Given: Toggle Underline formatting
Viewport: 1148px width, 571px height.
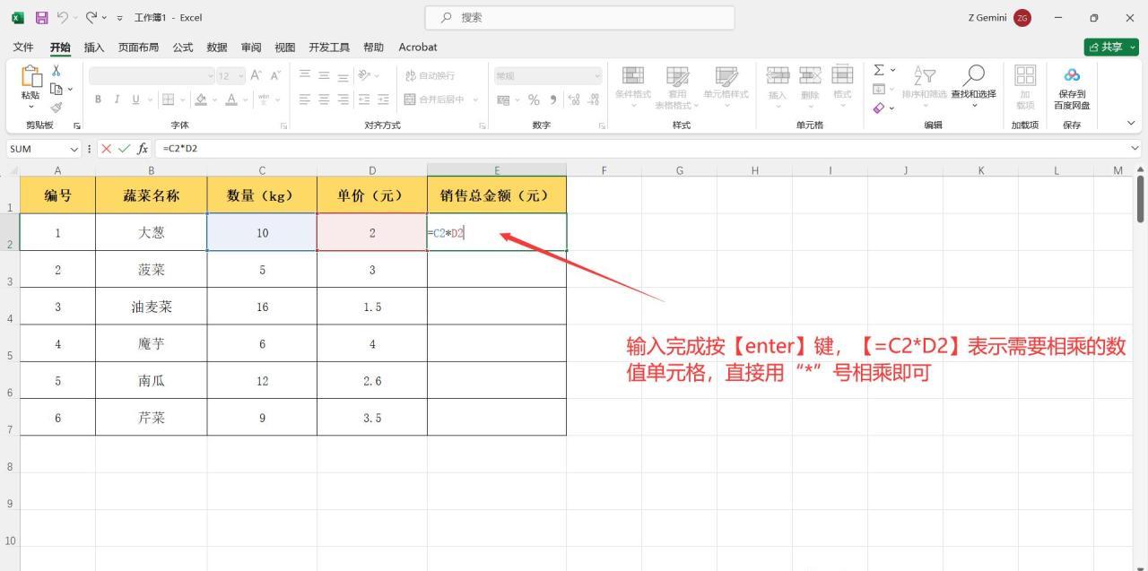Looking at the screenshot, I should [x=135, y=99].
